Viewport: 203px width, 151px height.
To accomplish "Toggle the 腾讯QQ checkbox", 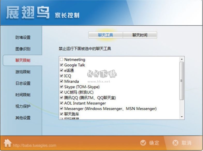I will [62, 97].
